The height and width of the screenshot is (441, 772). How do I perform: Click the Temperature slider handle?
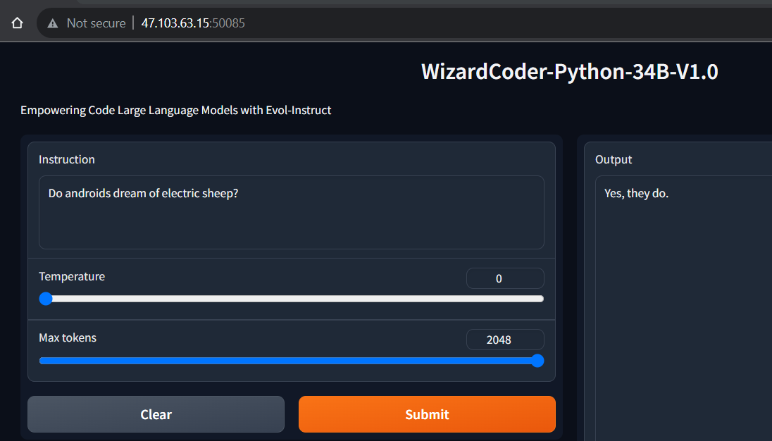click(46, 299)
